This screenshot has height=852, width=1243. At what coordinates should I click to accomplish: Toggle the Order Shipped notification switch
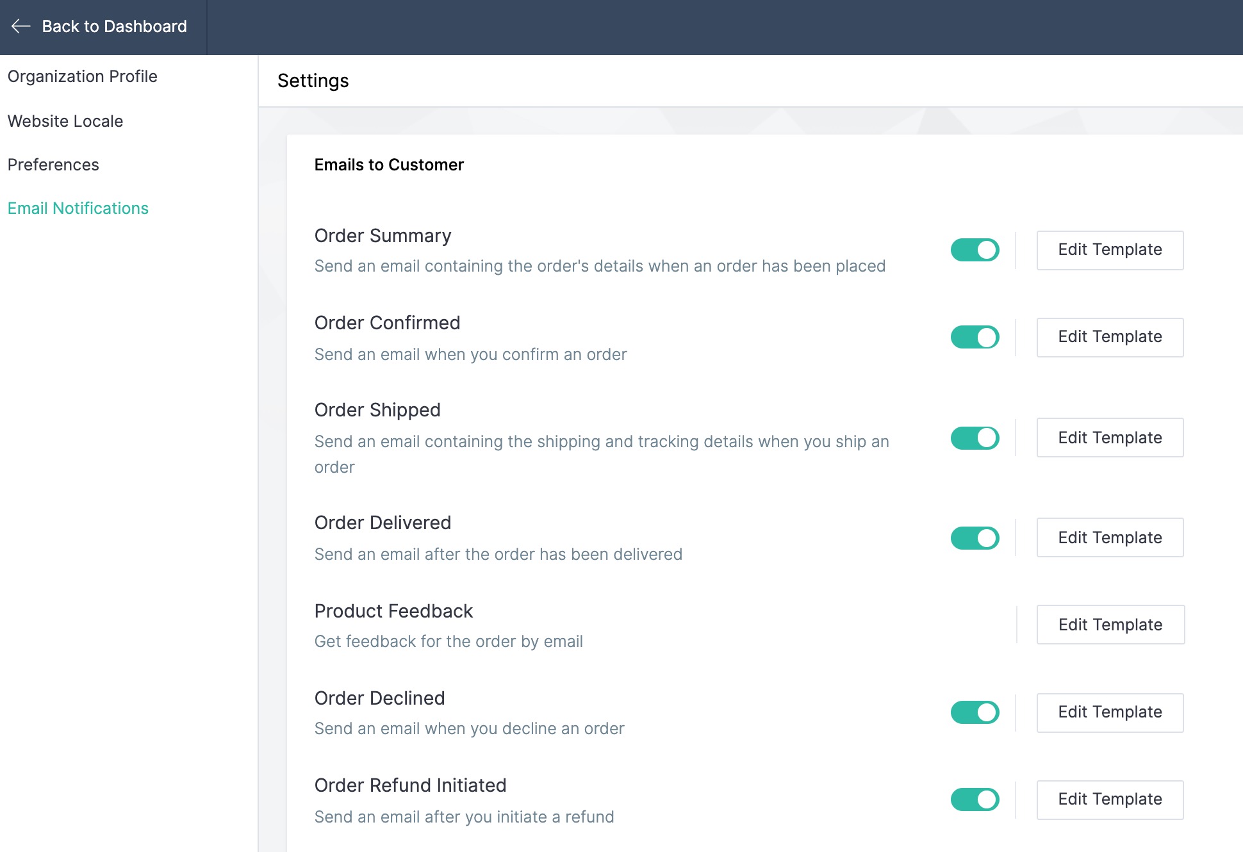(975, 438)
